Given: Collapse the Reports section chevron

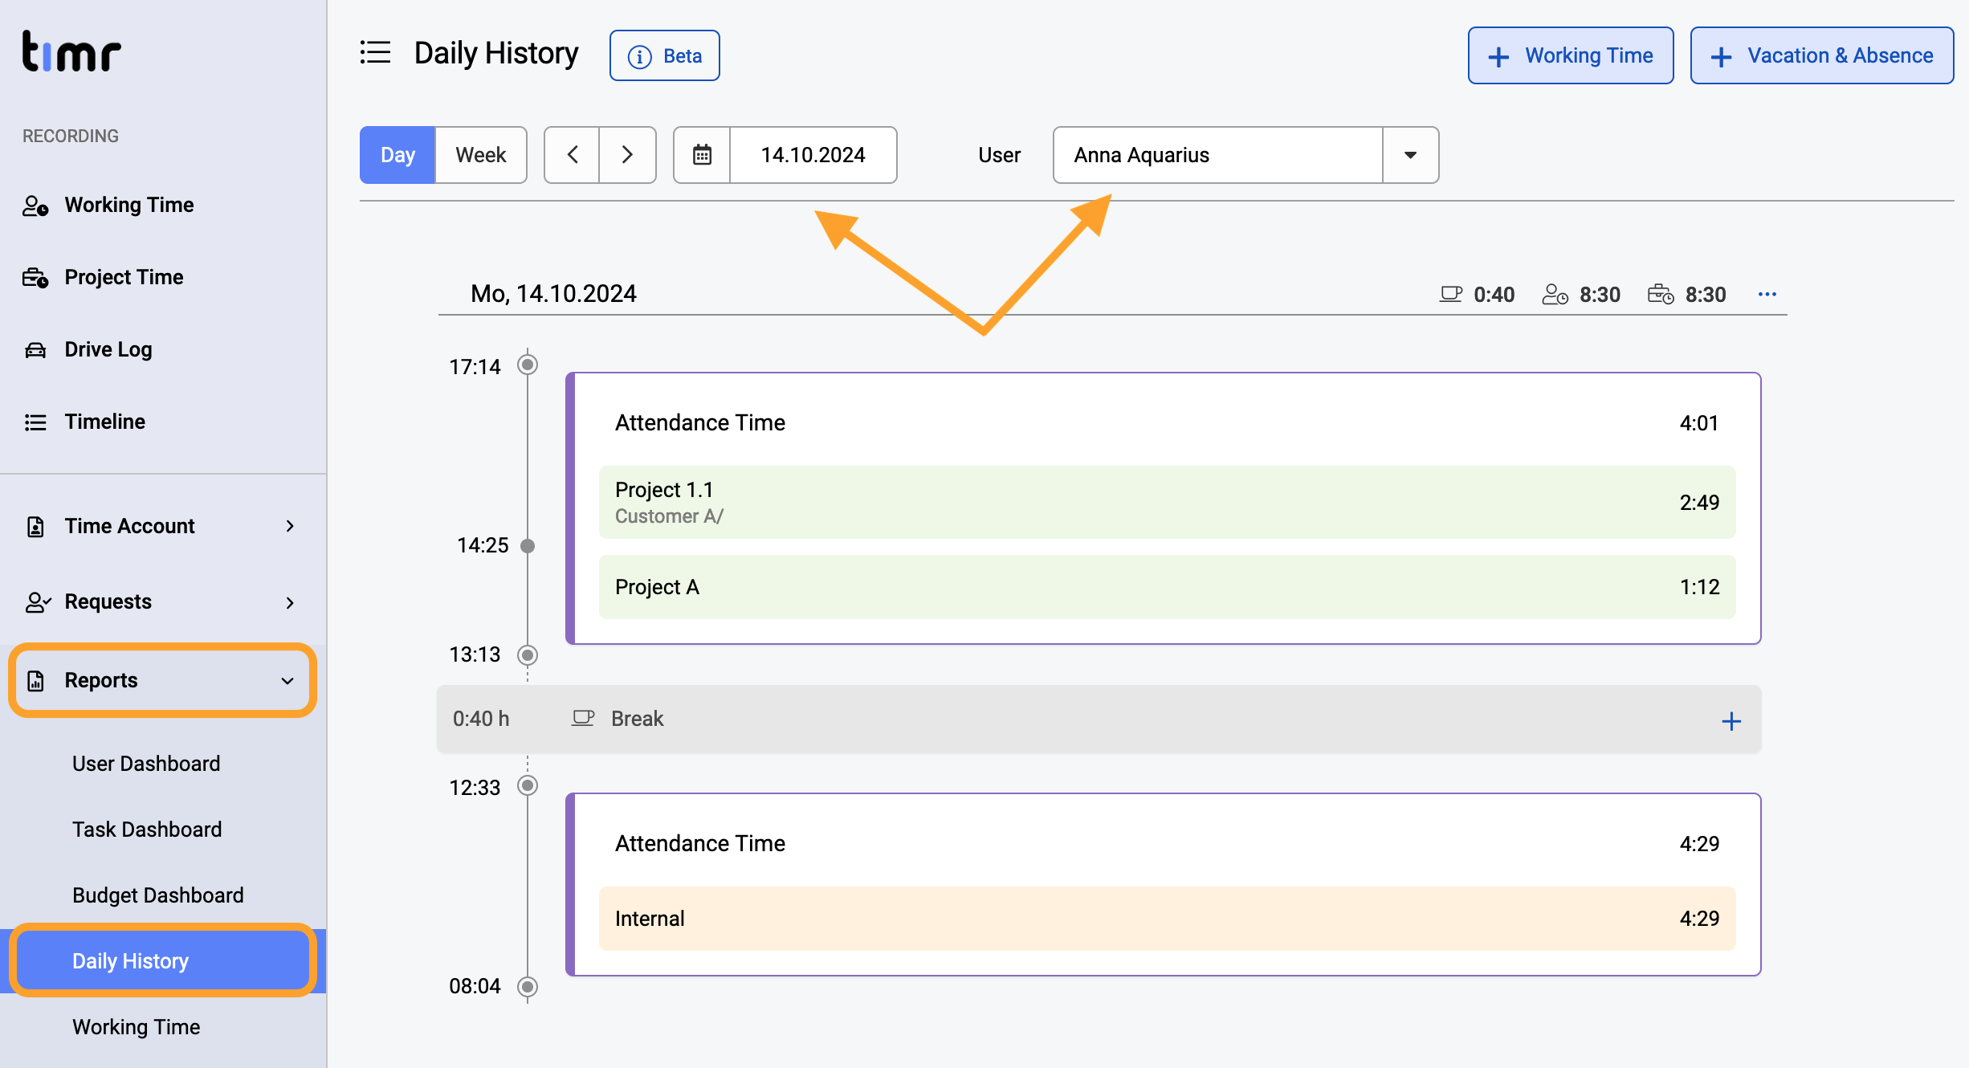Looking at the screenshot, I should [287, 681].
